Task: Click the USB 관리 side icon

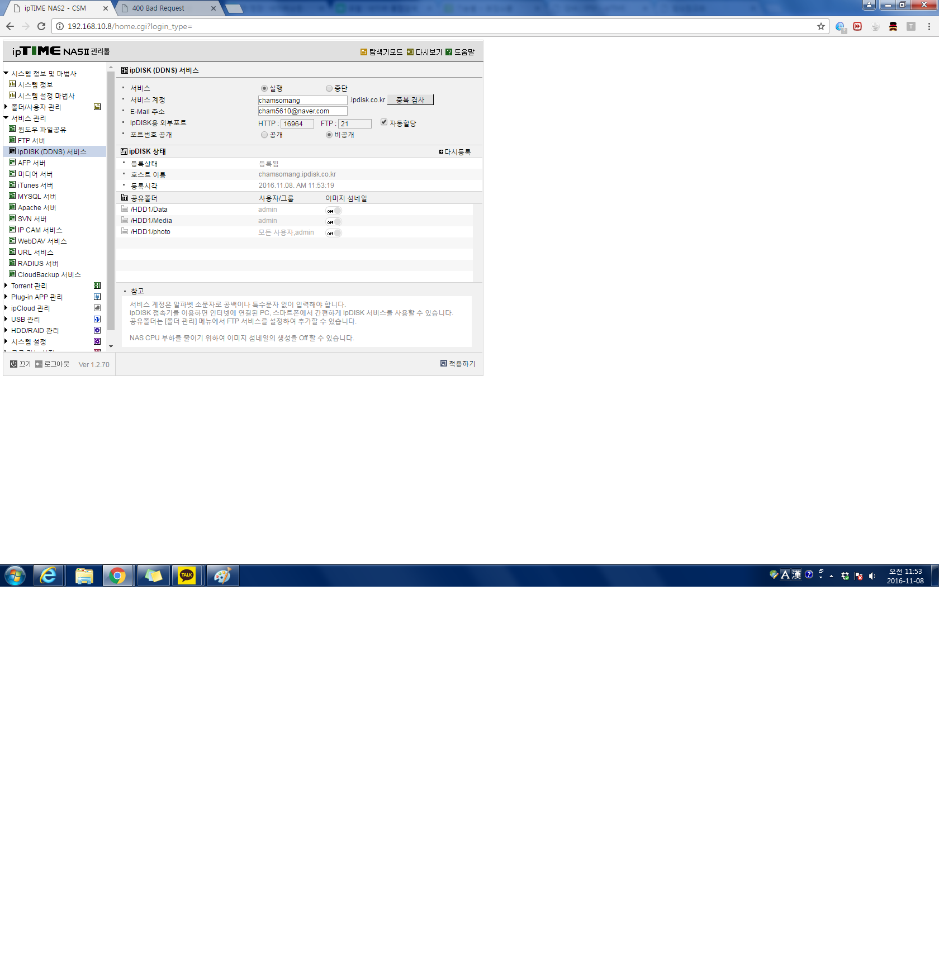Action: point(97,319)
